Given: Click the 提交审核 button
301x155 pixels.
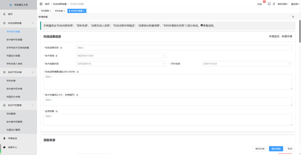Looking at the screenshot, I should pos(276,149).
